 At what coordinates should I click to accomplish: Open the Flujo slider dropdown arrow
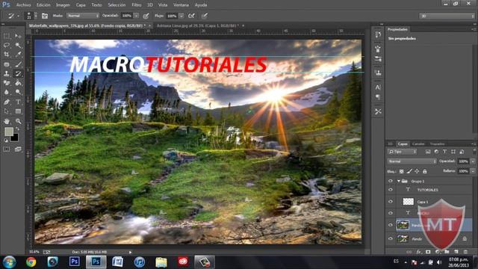tap(181, 16)
